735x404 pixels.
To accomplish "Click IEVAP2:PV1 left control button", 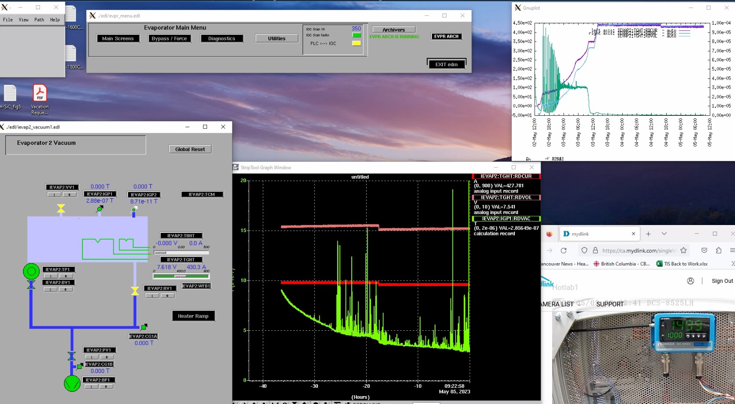I will (92, 357).
